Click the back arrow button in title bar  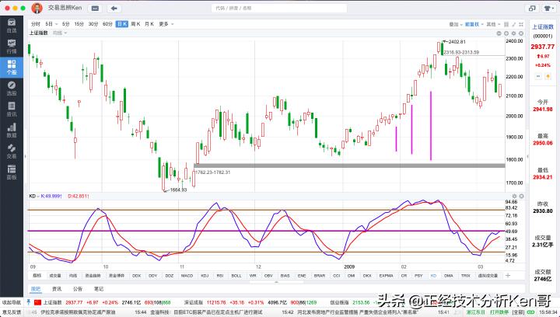114,9
